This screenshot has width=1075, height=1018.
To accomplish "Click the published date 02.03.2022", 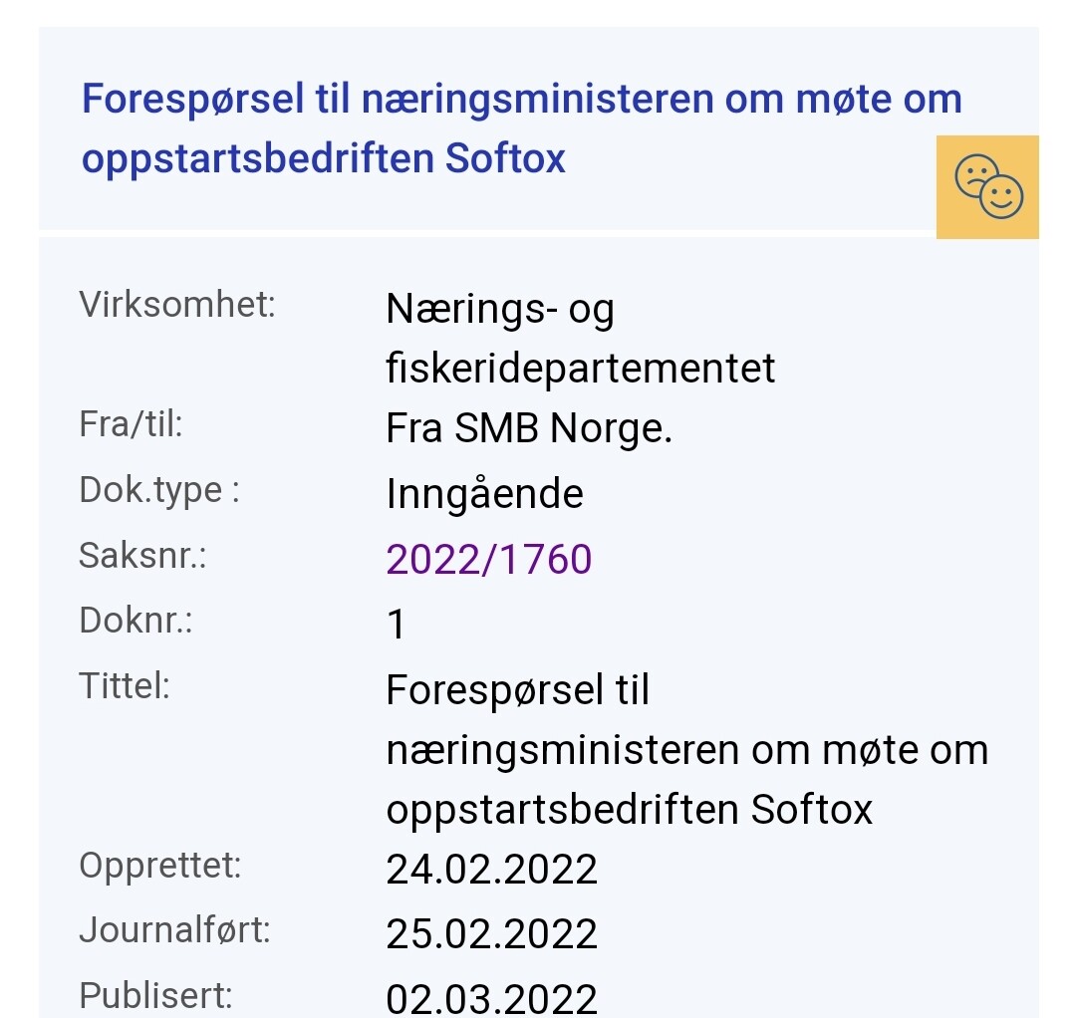I will pyautogui.click(x=491, y=999).
